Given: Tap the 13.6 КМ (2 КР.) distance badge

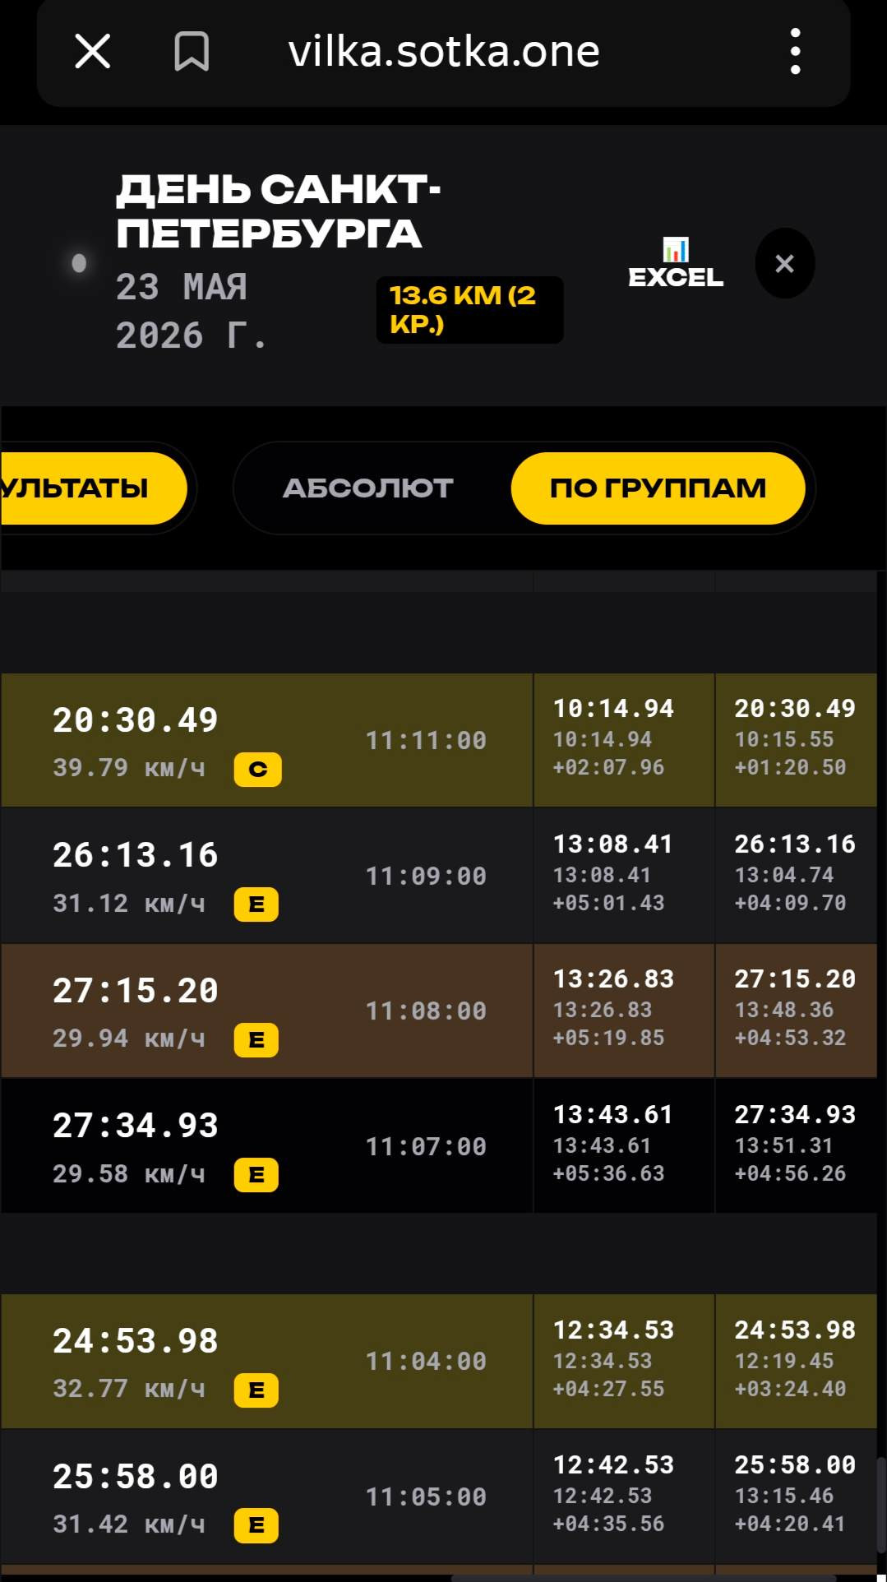Looking at the screenshot, I should pyautogui.click(x=469, y=310).
